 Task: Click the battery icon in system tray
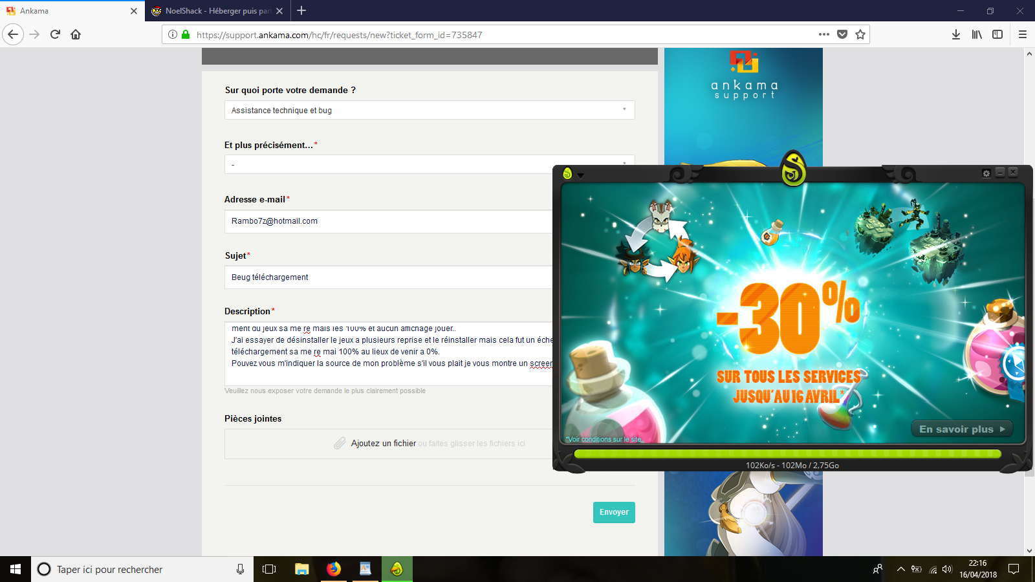point(916,569)
